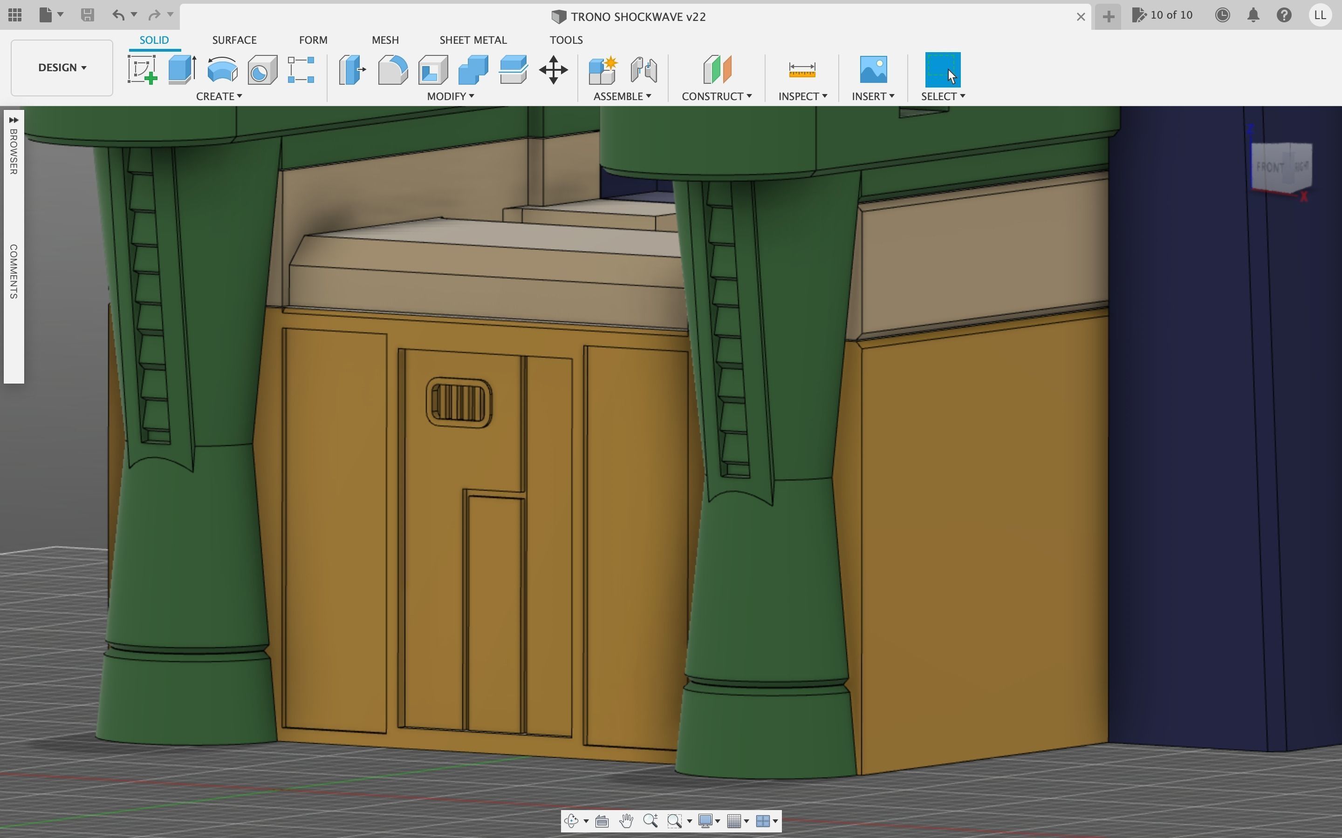Expand the INSERT menu
The width and height of the screenshot is (1342, 838).
point(873,96)
